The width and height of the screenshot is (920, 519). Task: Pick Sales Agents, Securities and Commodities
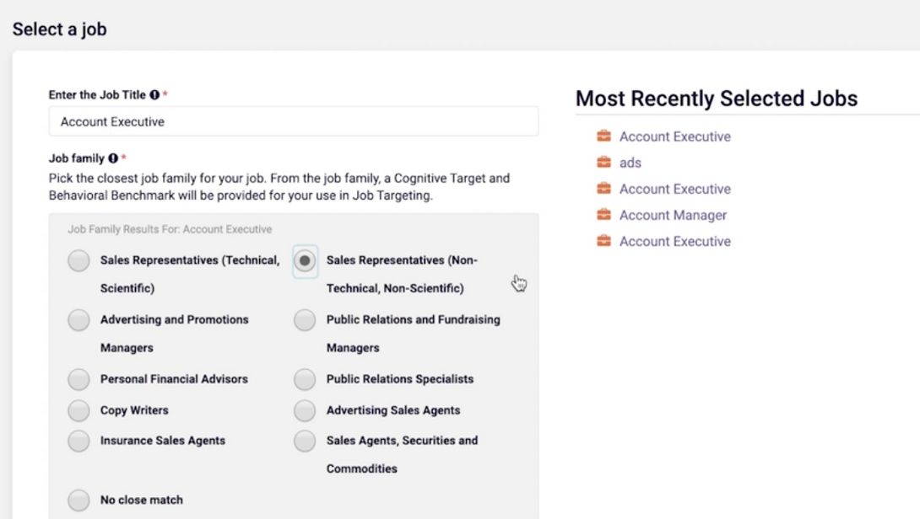tap(305, 441)
